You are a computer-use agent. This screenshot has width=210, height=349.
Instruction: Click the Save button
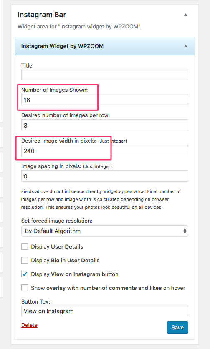click(x=177, y=327)
